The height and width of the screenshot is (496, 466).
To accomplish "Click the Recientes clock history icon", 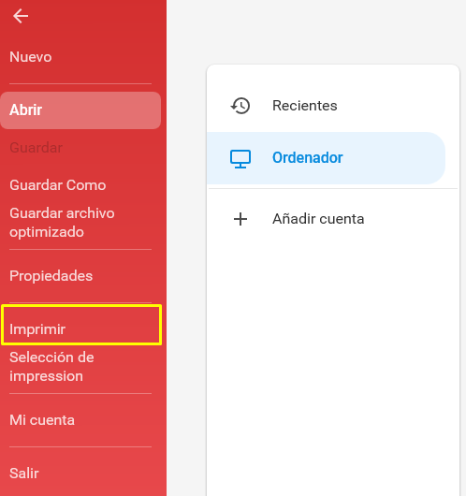I will (240, 106).
